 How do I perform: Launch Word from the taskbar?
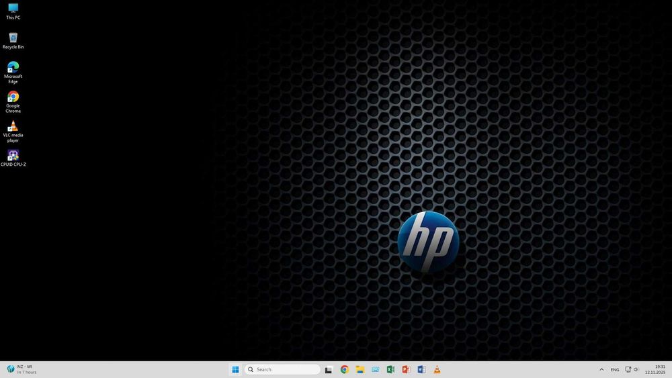pyautogui.click(x=422, y=369)
